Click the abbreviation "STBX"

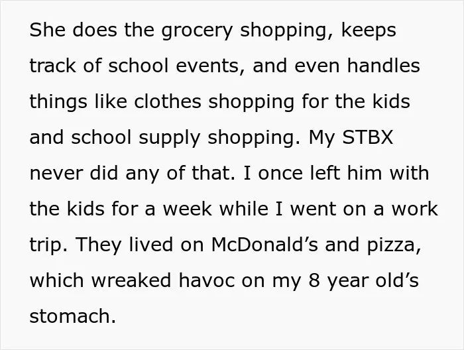pyautogui.click(x=367, y=137)
